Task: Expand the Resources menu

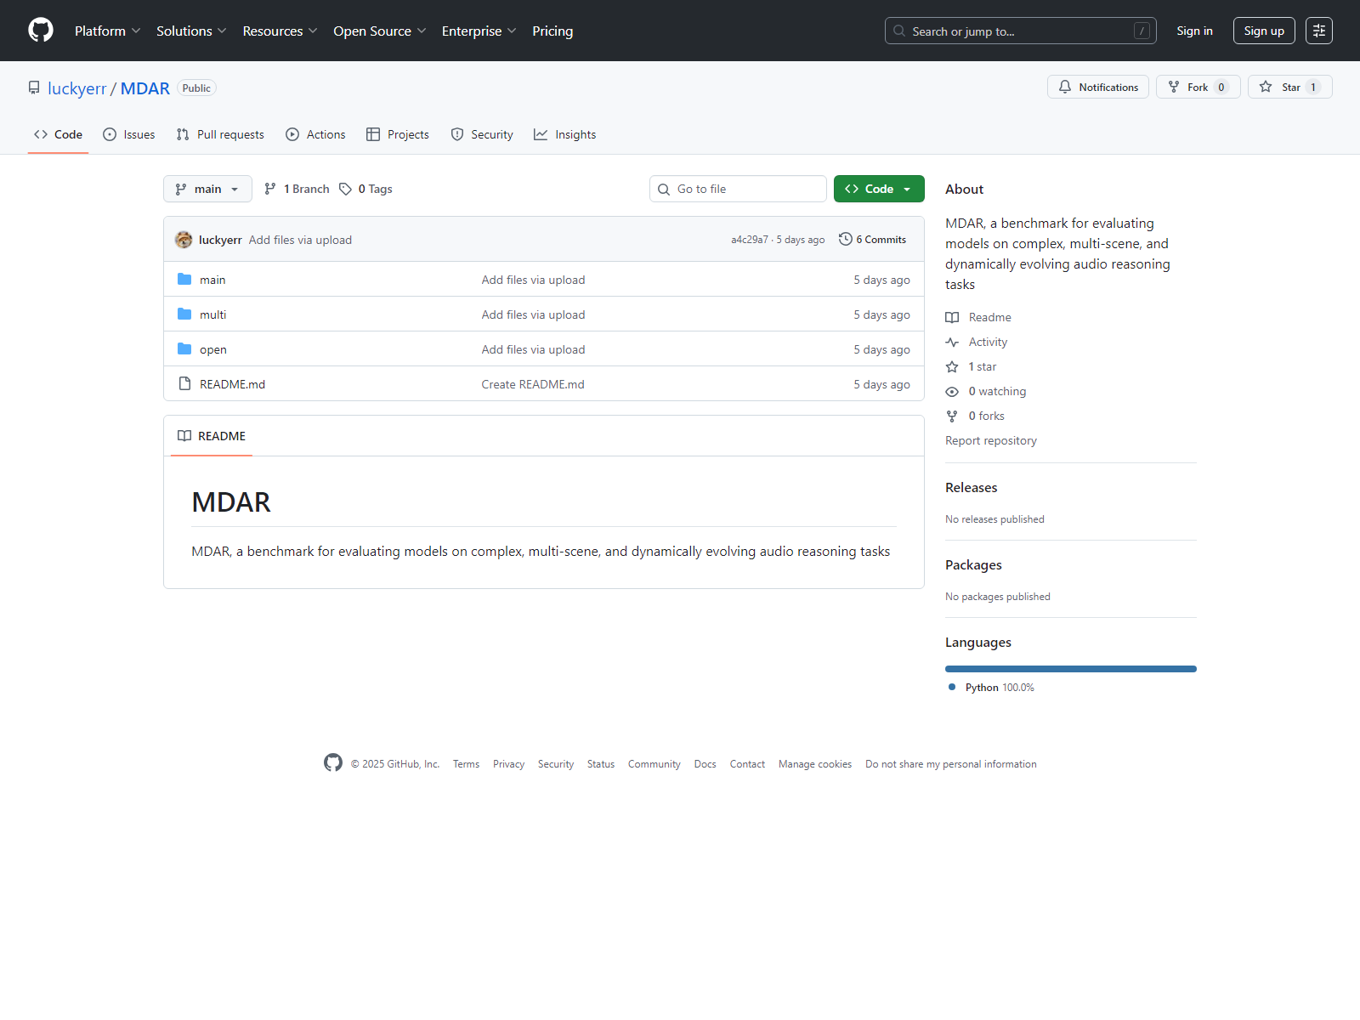Action: [280, 31]
